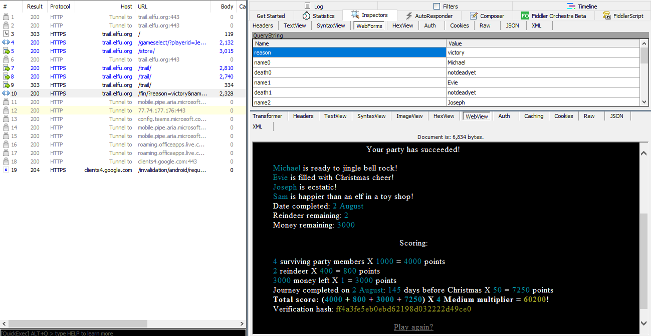Sort sessions by the Protocol column
Screen dimensions: 651x336
click(x=60, y=6)
